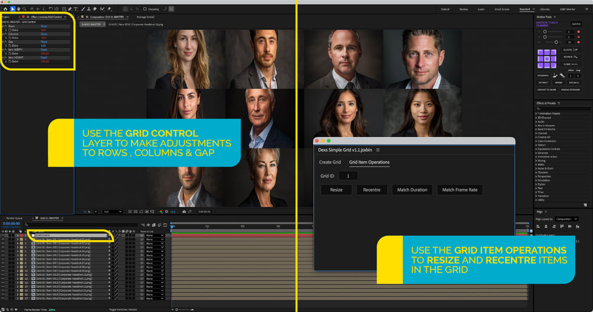593x312 pixels.
Task: Switch to the Create Grid tab
Action: [330, 162]
